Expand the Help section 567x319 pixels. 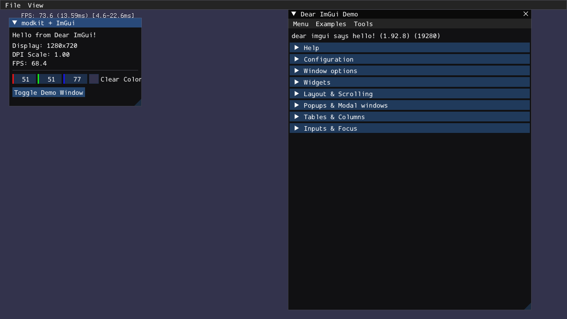pos(410,48)
